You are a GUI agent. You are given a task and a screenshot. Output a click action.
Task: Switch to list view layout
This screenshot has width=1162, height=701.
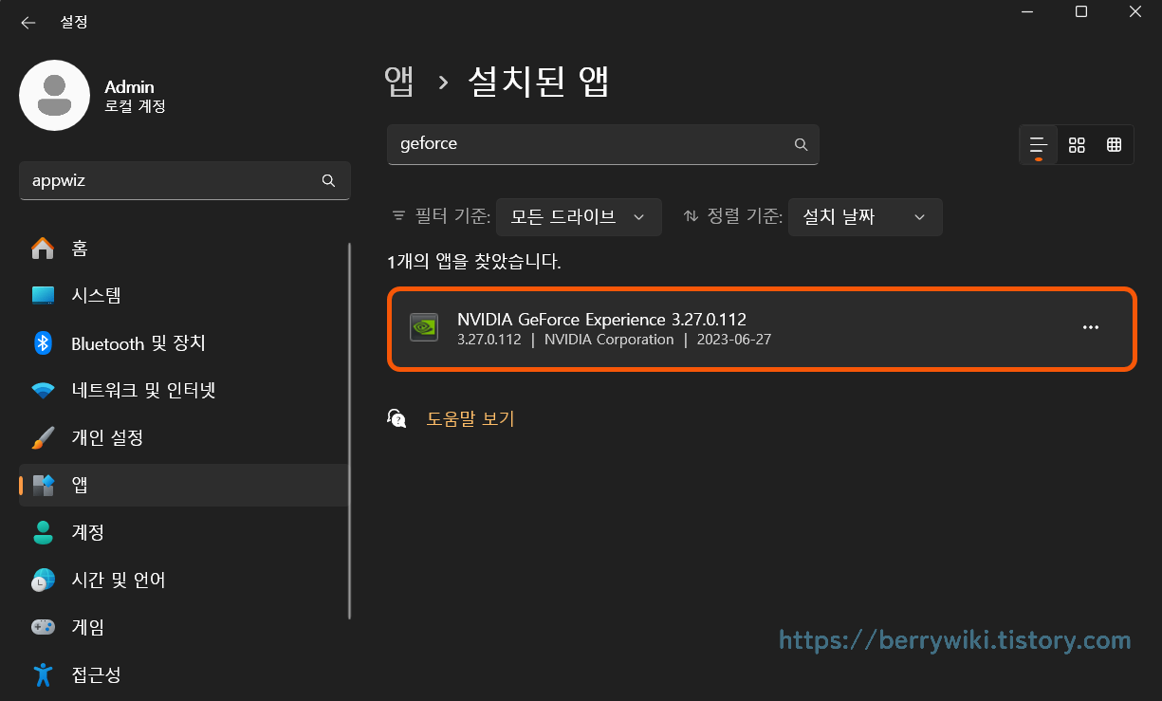(x=1038, y=144)
